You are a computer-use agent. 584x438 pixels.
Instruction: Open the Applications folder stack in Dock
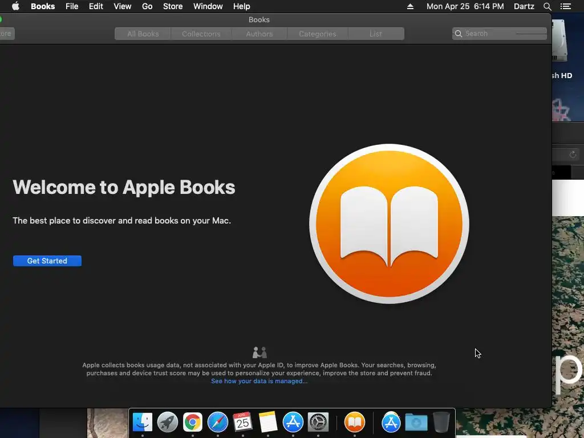pyautogui.click(x=391, y=422)
